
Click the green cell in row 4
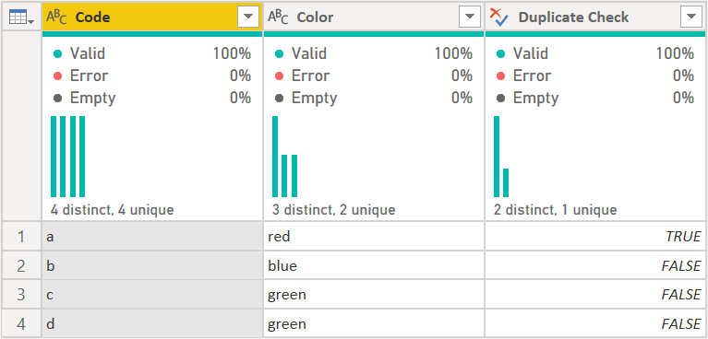pyautogui.click(x=374, y=323)
